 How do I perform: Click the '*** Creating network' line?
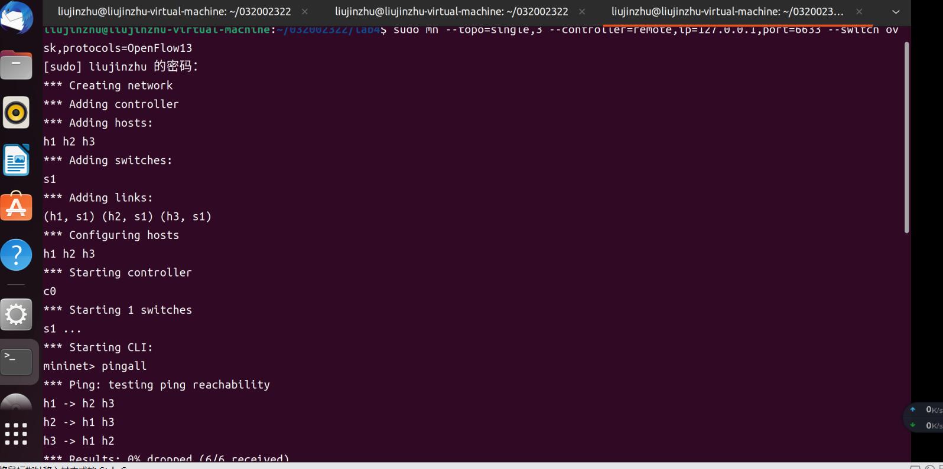point(108,86)
